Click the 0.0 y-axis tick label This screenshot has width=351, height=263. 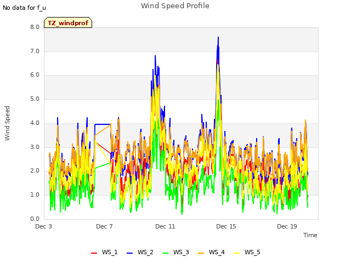[35, 219]
